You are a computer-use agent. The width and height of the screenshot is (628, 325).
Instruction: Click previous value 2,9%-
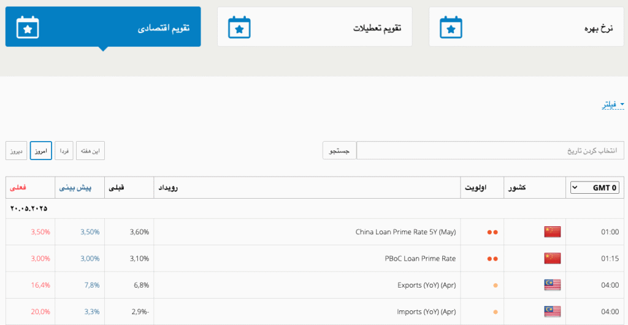tap(140, 312)
